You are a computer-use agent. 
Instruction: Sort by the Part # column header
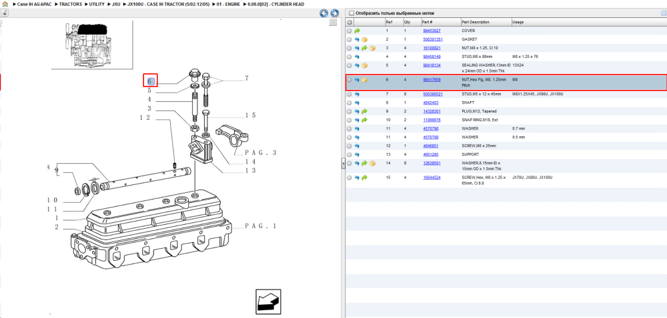[x=427, y=22]
